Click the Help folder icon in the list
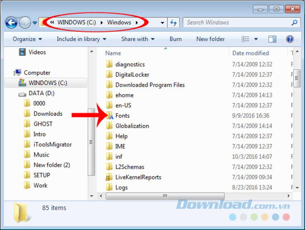Image resolution: width=305 pixels, height=230 pixels. (x=109, y=136)
